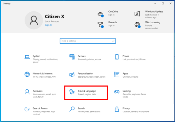Open the Search magnifier category icon

pos(72,109)
